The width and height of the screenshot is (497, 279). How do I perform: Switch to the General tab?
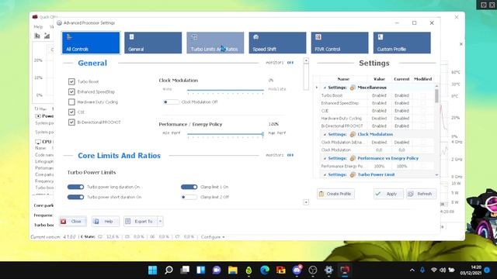[x=153, y=43]
